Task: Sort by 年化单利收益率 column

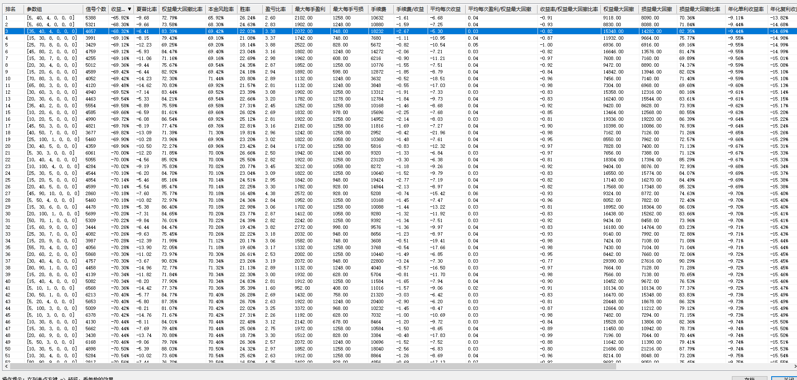Action: click(746, 9)
